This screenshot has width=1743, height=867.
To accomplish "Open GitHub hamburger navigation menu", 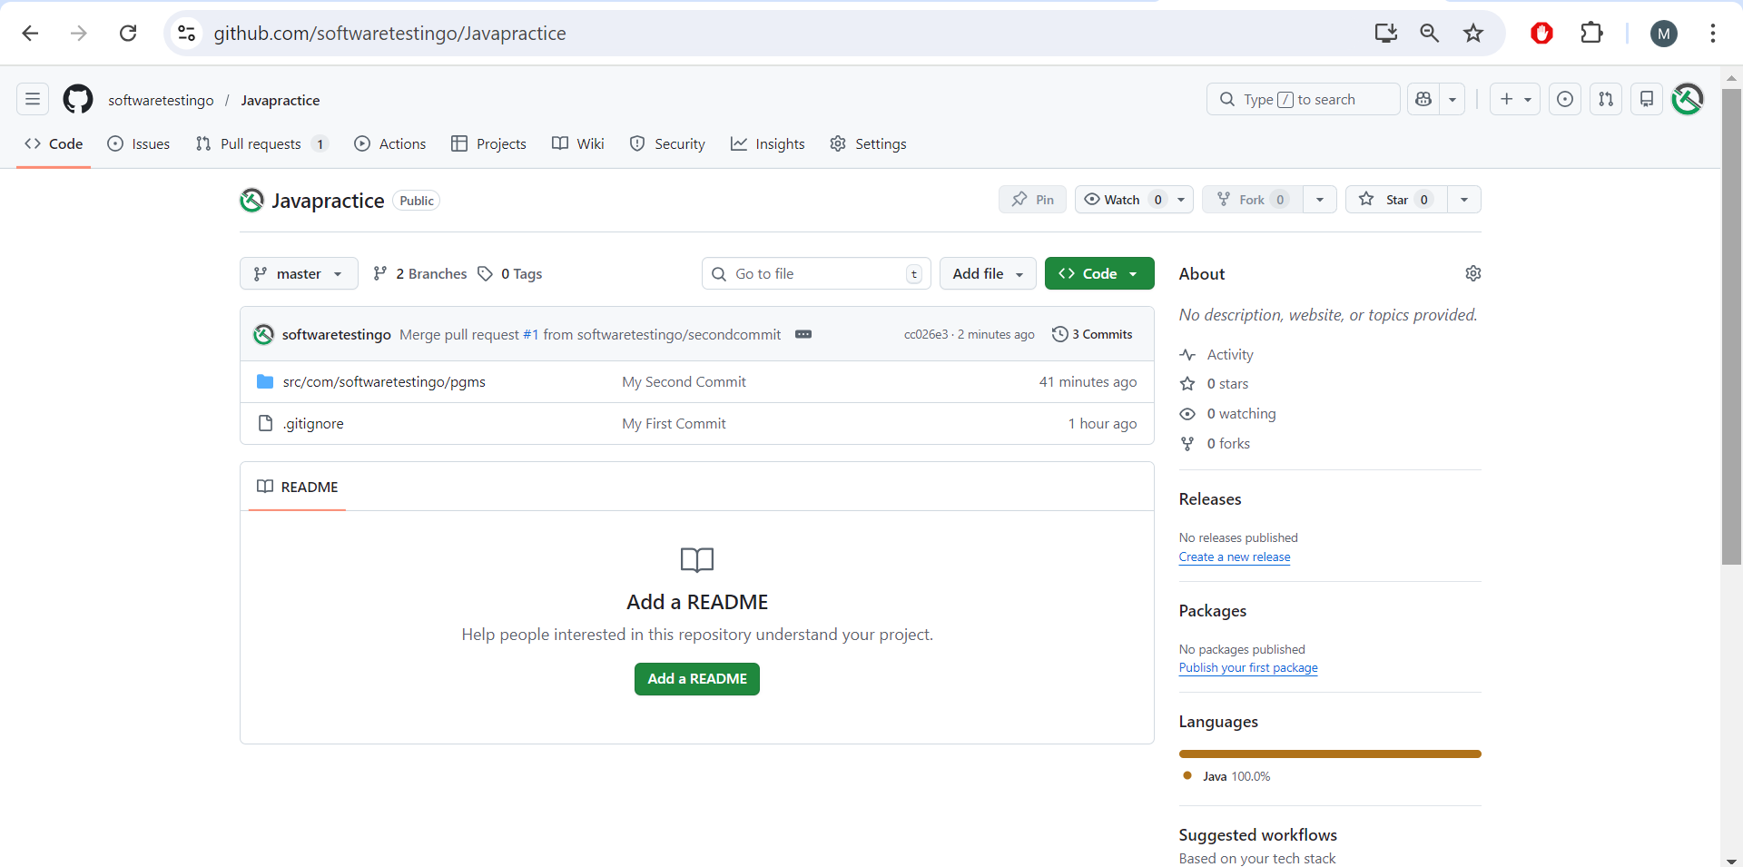I will pos(33,99).
